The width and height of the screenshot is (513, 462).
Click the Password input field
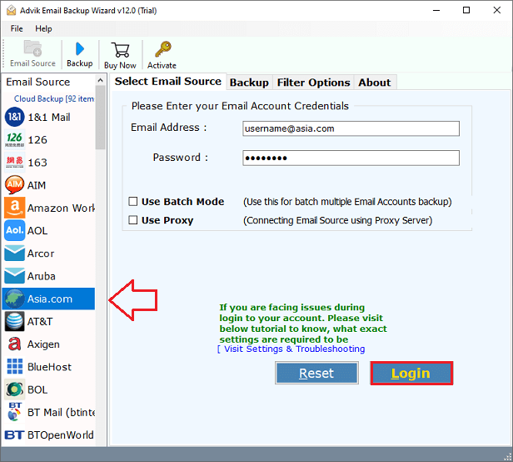tap(351, 158)
